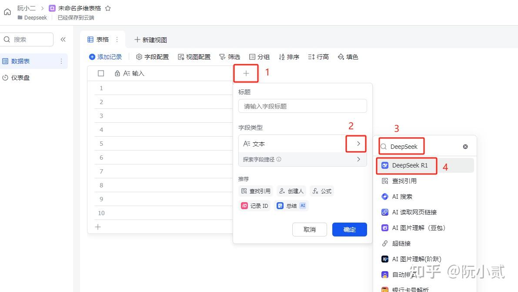The height and width of the screenshot is (292, 518).
Task: Open the 分组 group tool
Action: pos(259,57)
